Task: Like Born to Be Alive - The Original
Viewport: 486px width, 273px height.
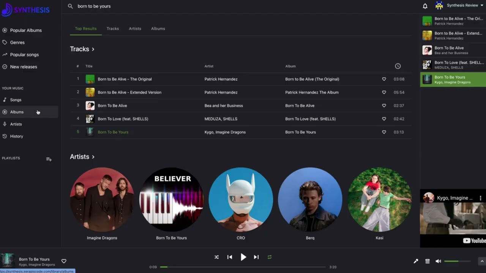Action: click(384, 79)
